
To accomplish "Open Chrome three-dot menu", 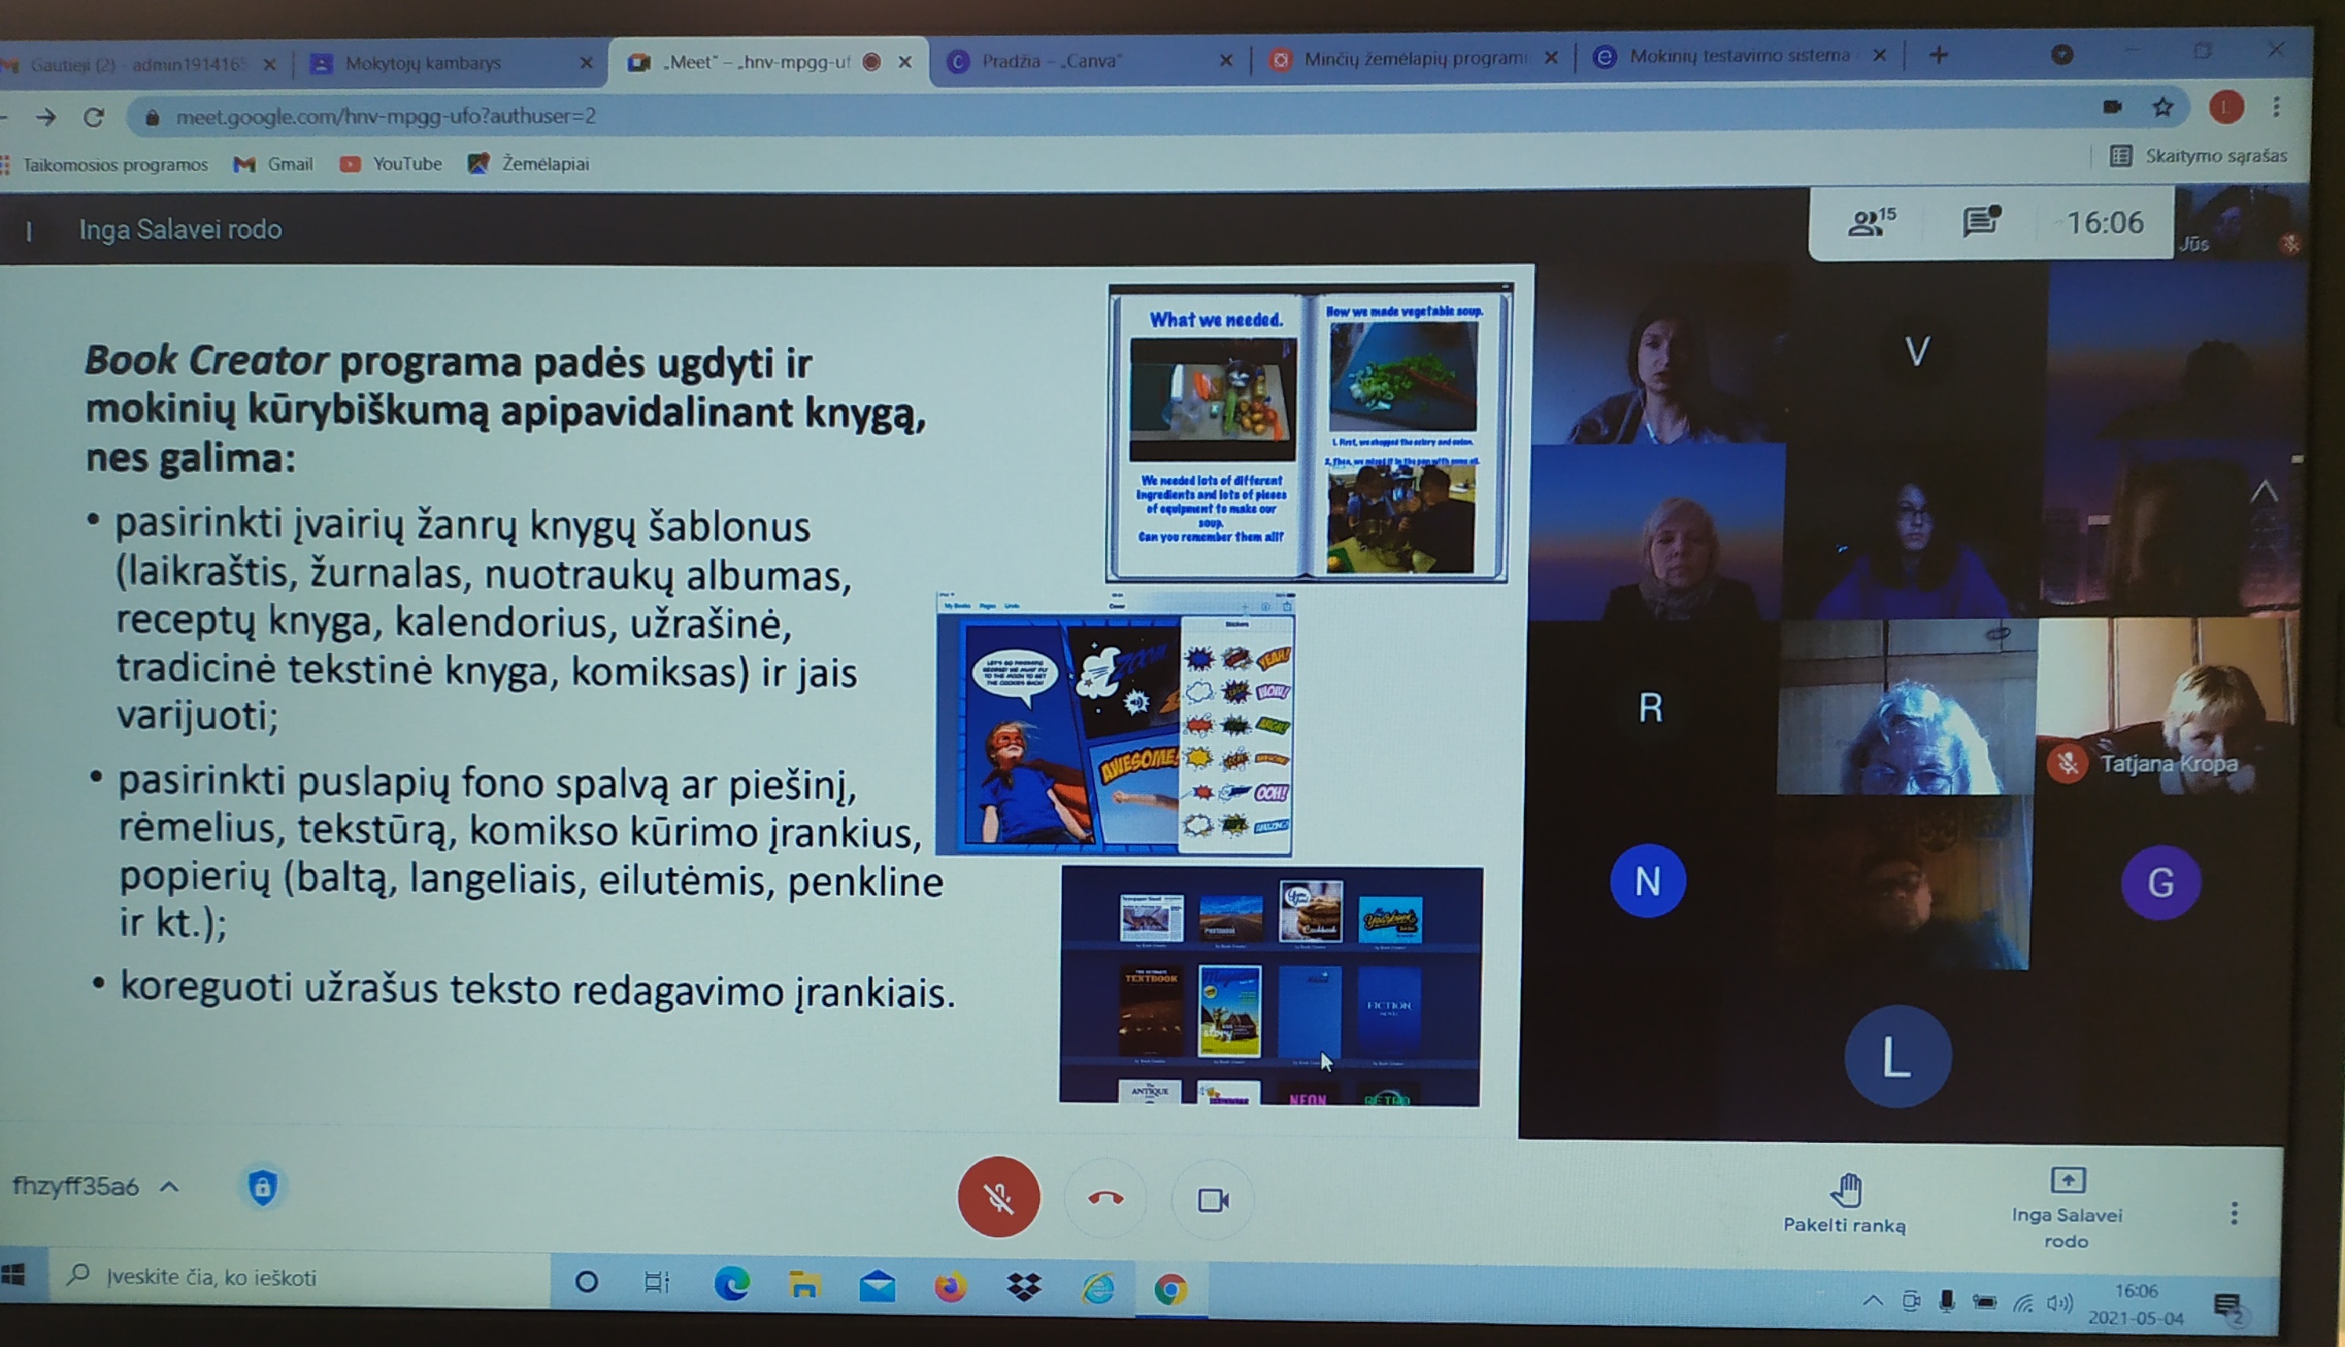I will (x=2277, y=107).
